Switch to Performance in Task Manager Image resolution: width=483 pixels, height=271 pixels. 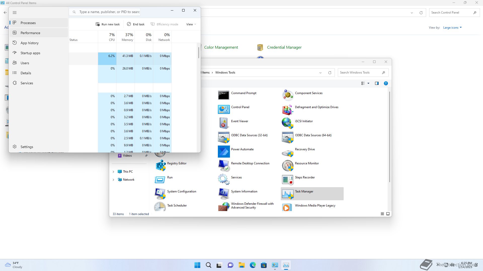coord(39,33)
